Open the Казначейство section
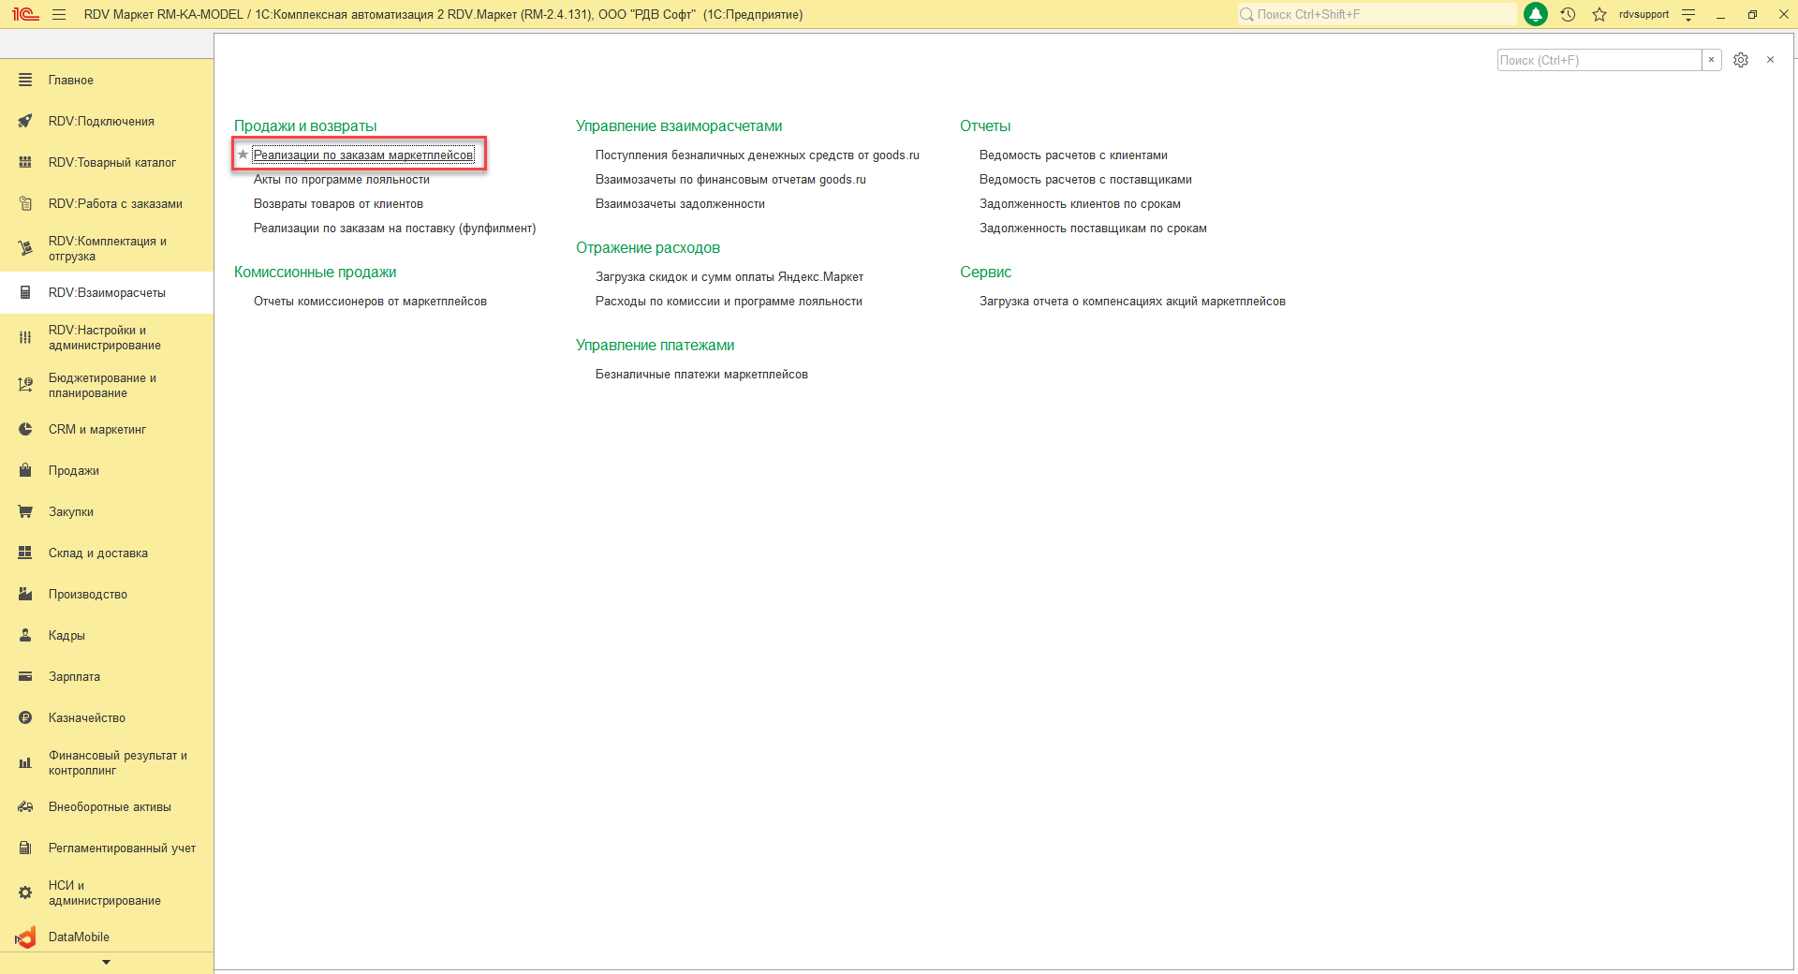Viewport: 1798px width, 974px height. [87, 718]
